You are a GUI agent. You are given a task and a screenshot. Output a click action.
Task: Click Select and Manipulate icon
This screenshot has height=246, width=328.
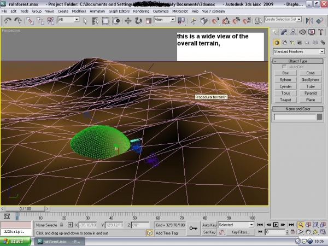tap(194, 21)
